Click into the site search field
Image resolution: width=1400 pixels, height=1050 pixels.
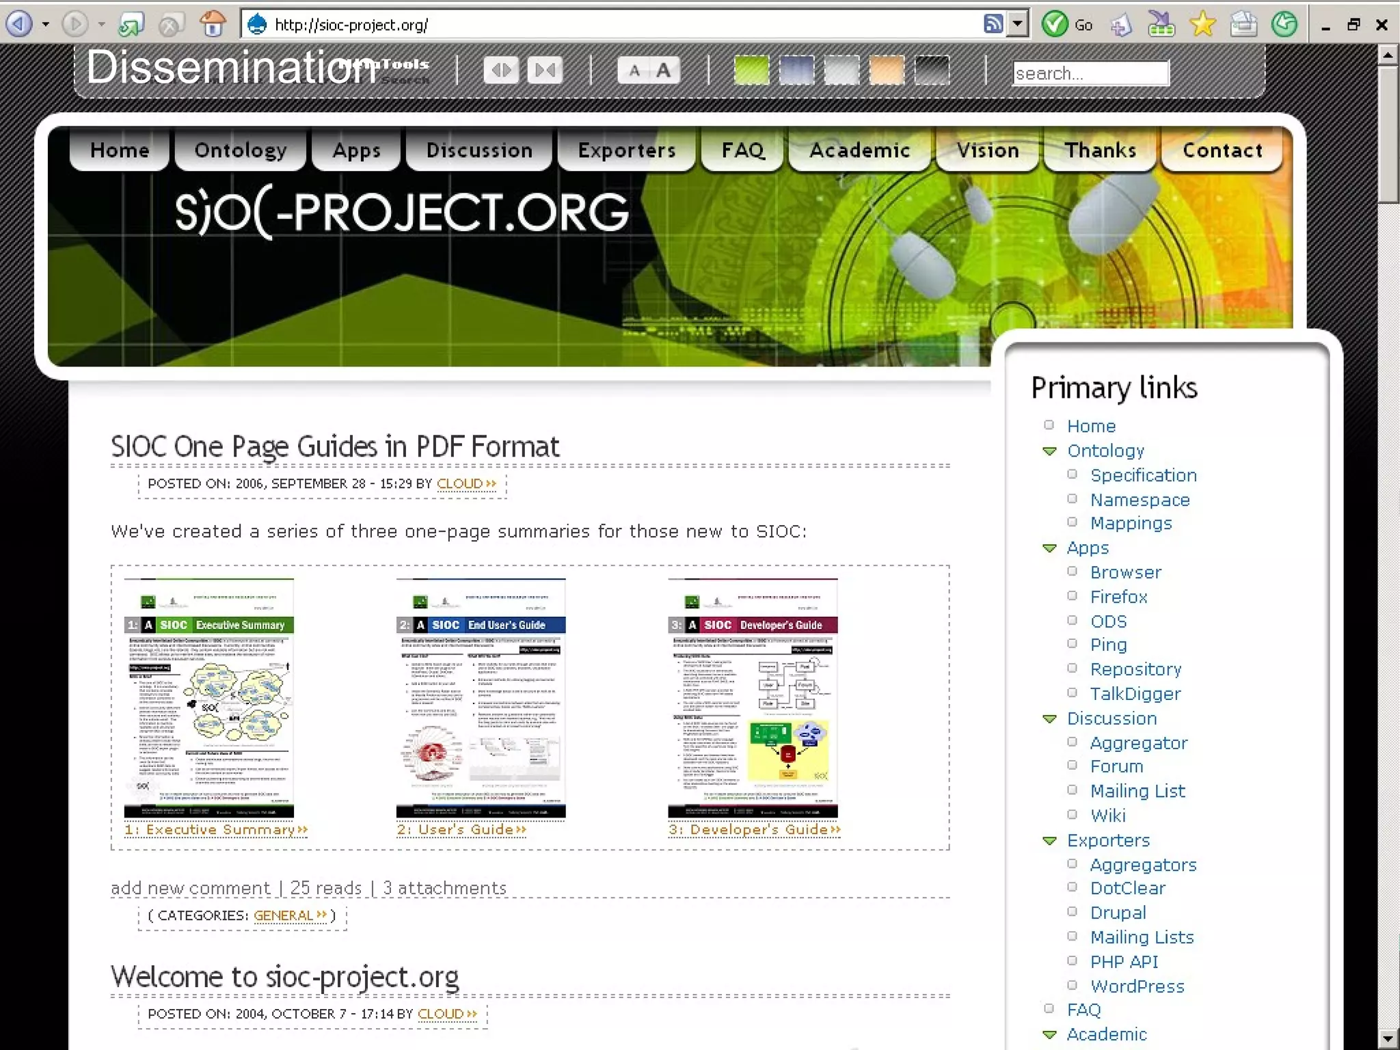tap(1090, 73)
